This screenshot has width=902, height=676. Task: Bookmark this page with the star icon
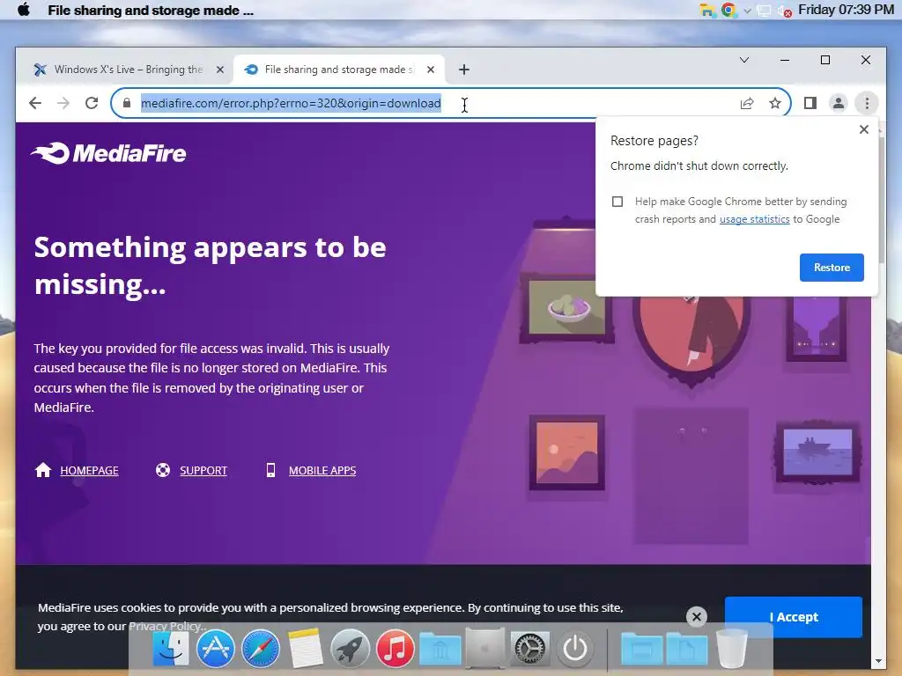click(x=775, y=103)
